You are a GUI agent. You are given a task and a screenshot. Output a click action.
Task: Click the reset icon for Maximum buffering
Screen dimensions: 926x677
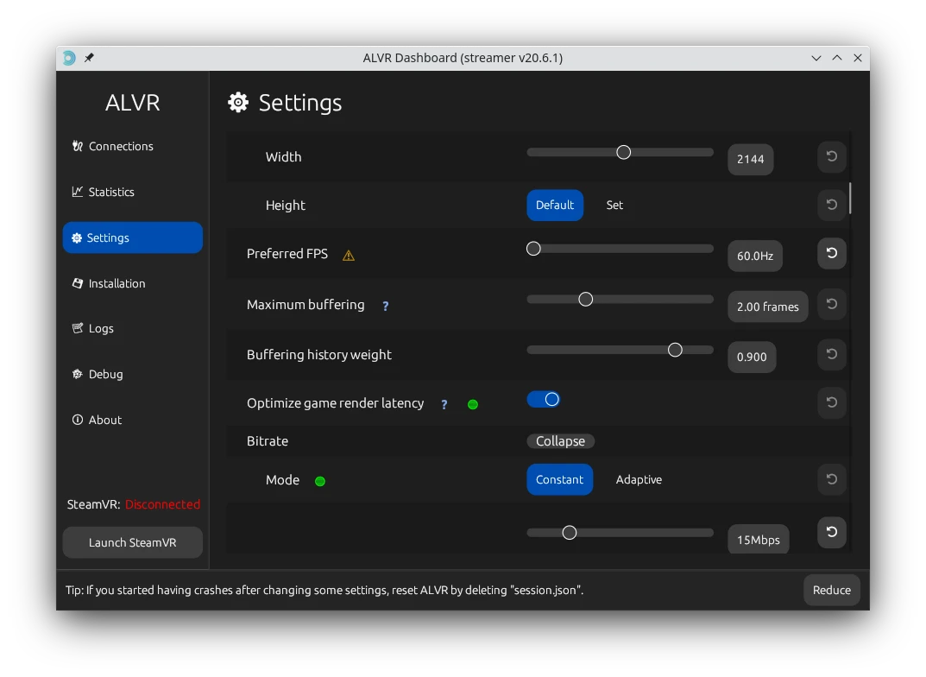click(831, 304)
